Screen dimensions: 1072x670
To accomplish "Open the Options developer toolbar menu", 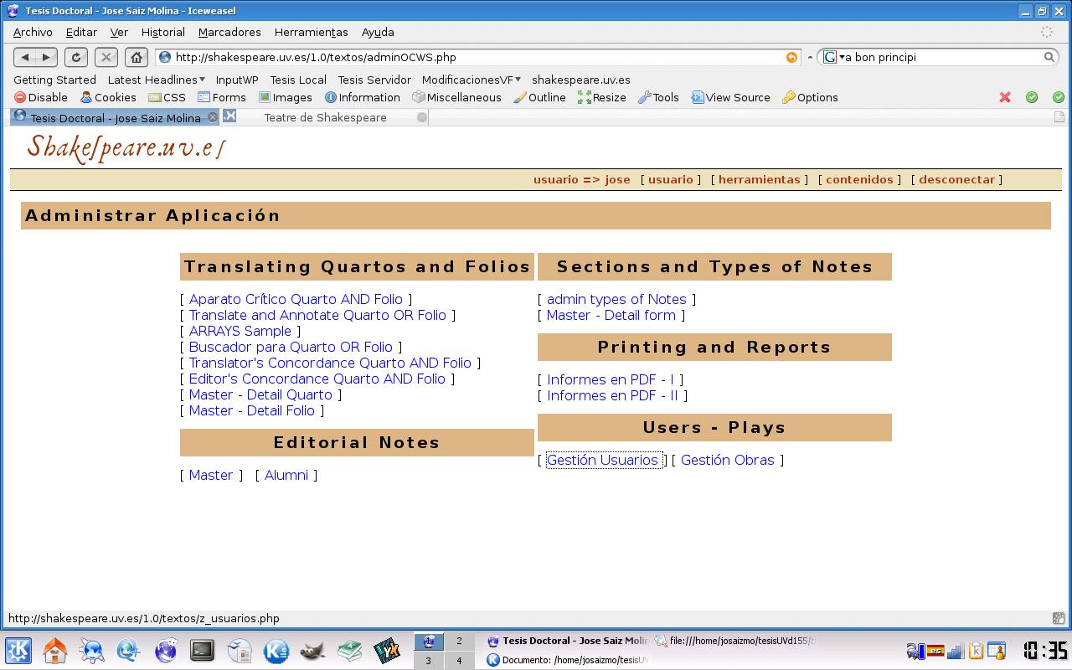I will tap(810, 97).
